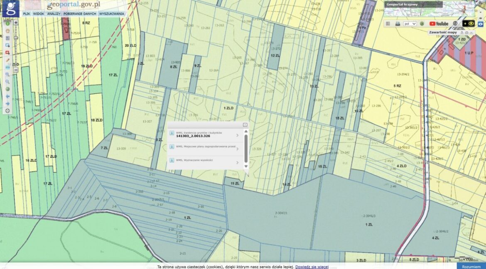Follow the 'Dowiedz się więcej' link
Viewport: 486px width, 269px height.
[x=312, y=267]
